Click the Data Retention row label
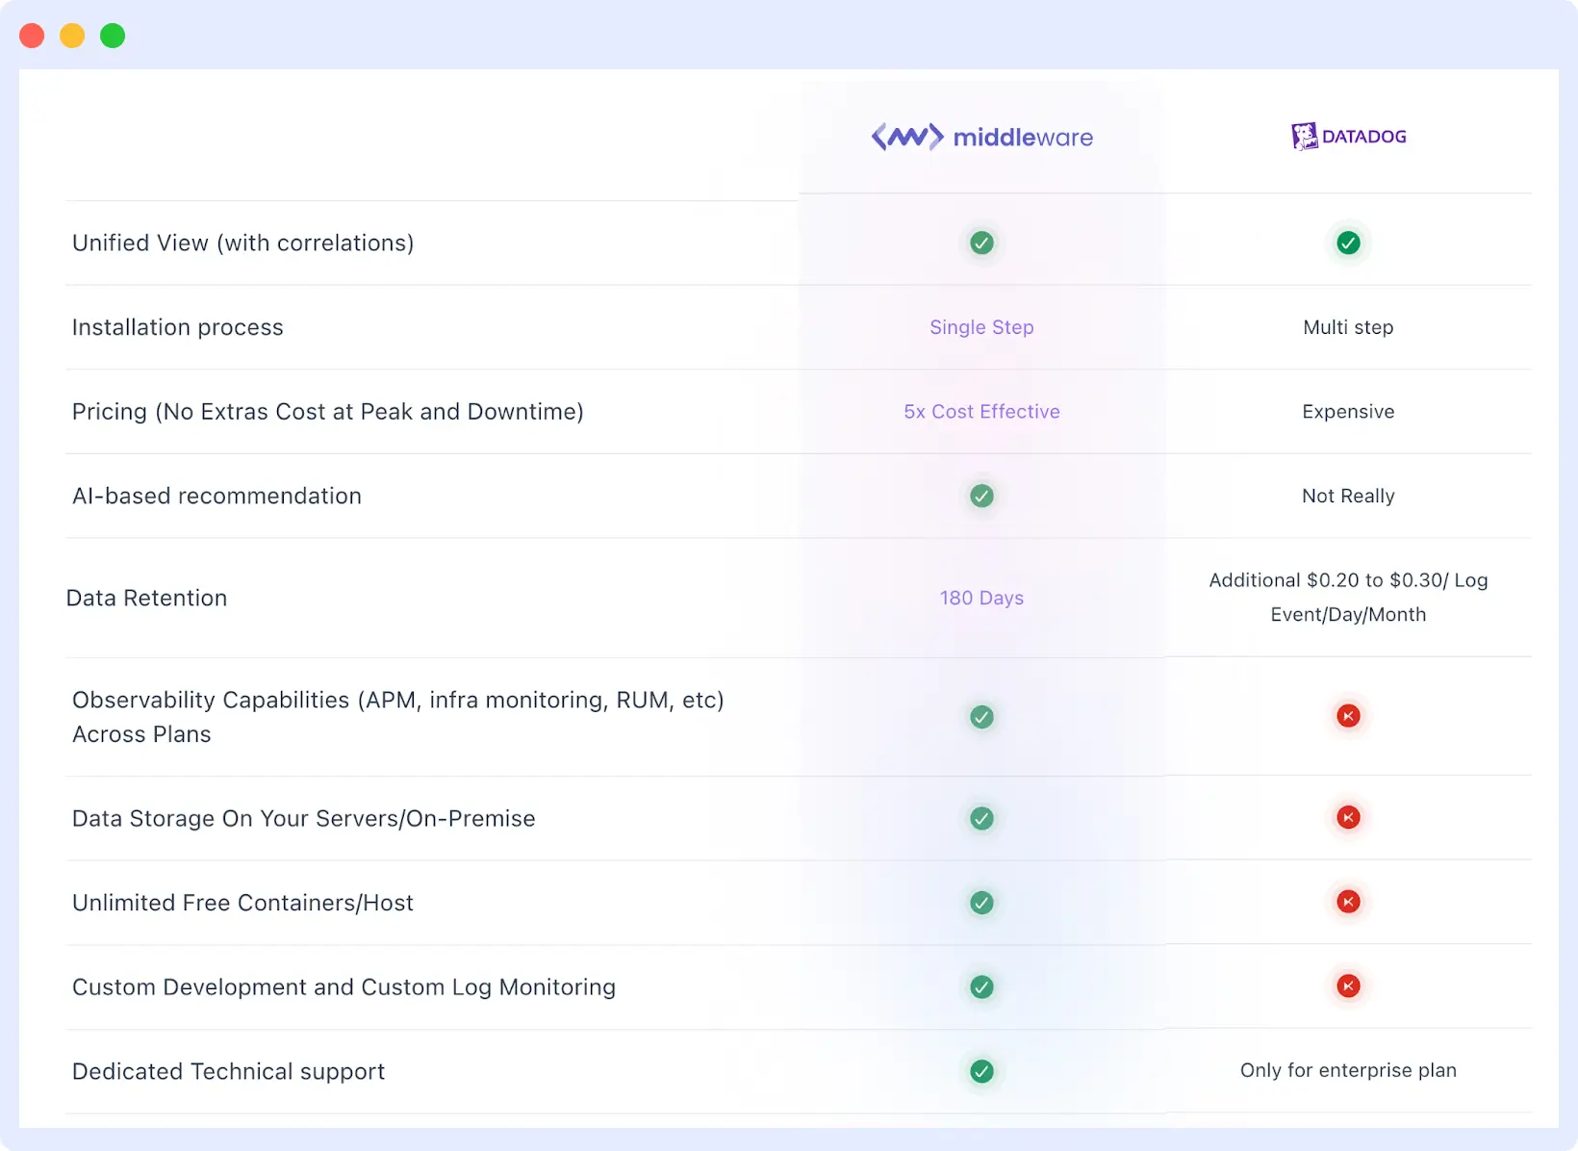Image resolution: width=1578 pixels, height=1151 pixels. [146, 598]
